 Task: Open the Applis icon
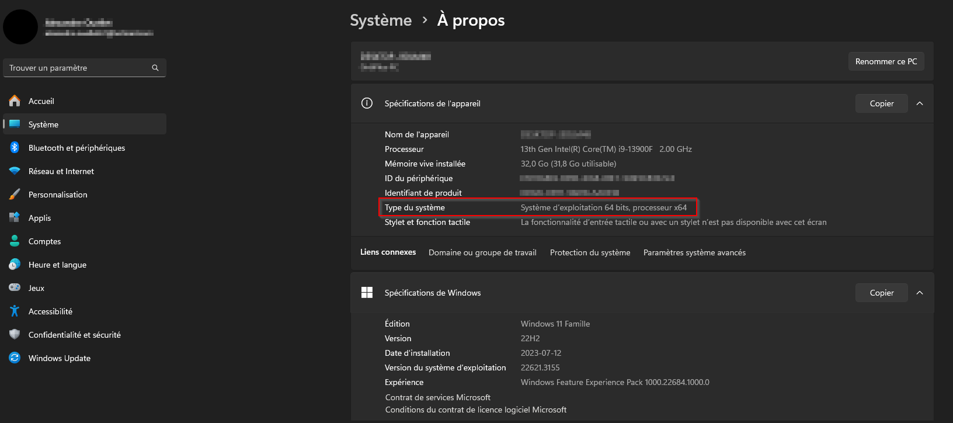[x=15, y=218]
